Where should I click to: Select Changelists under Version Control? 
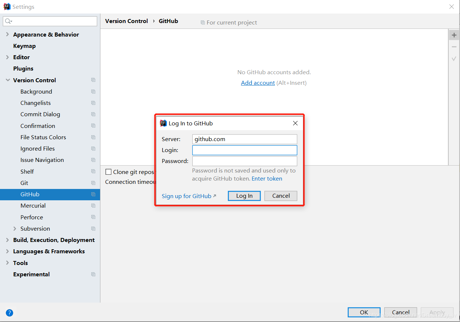[x=35, y=103]
